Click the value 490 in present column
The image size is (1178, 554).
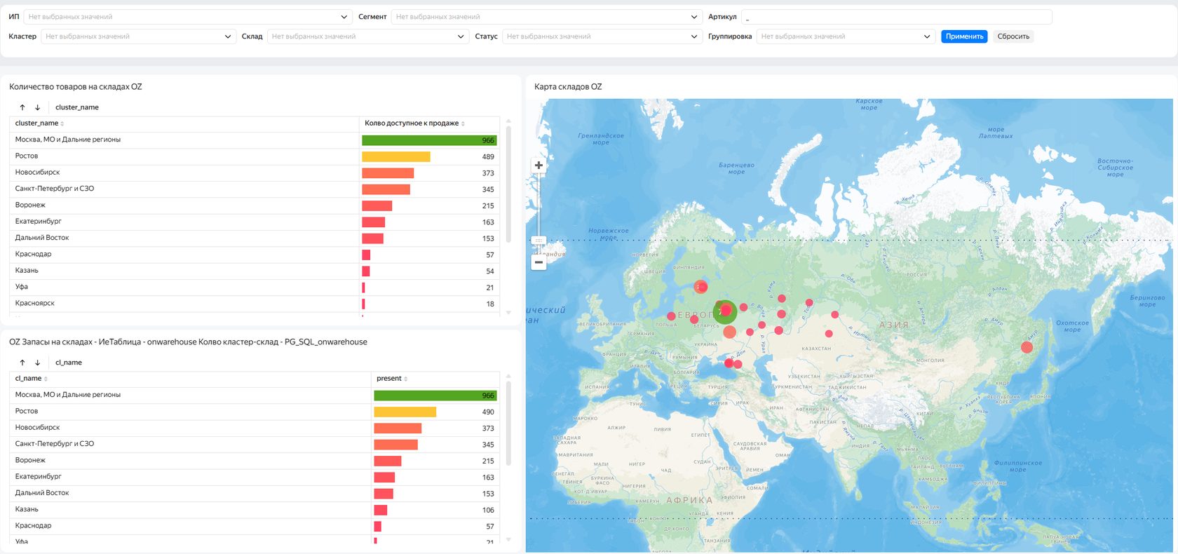coord(488,412)
